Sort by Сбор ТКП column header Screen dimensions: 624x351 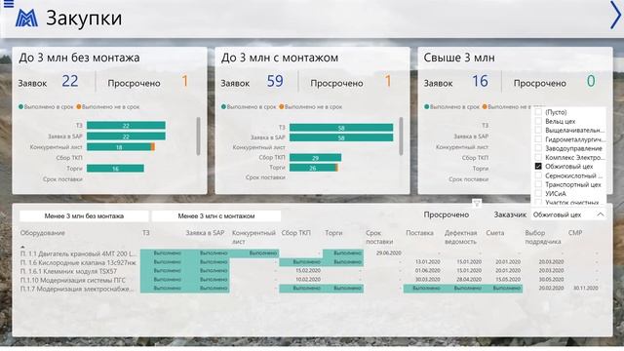pyautogui.click(x=295, y=233)
